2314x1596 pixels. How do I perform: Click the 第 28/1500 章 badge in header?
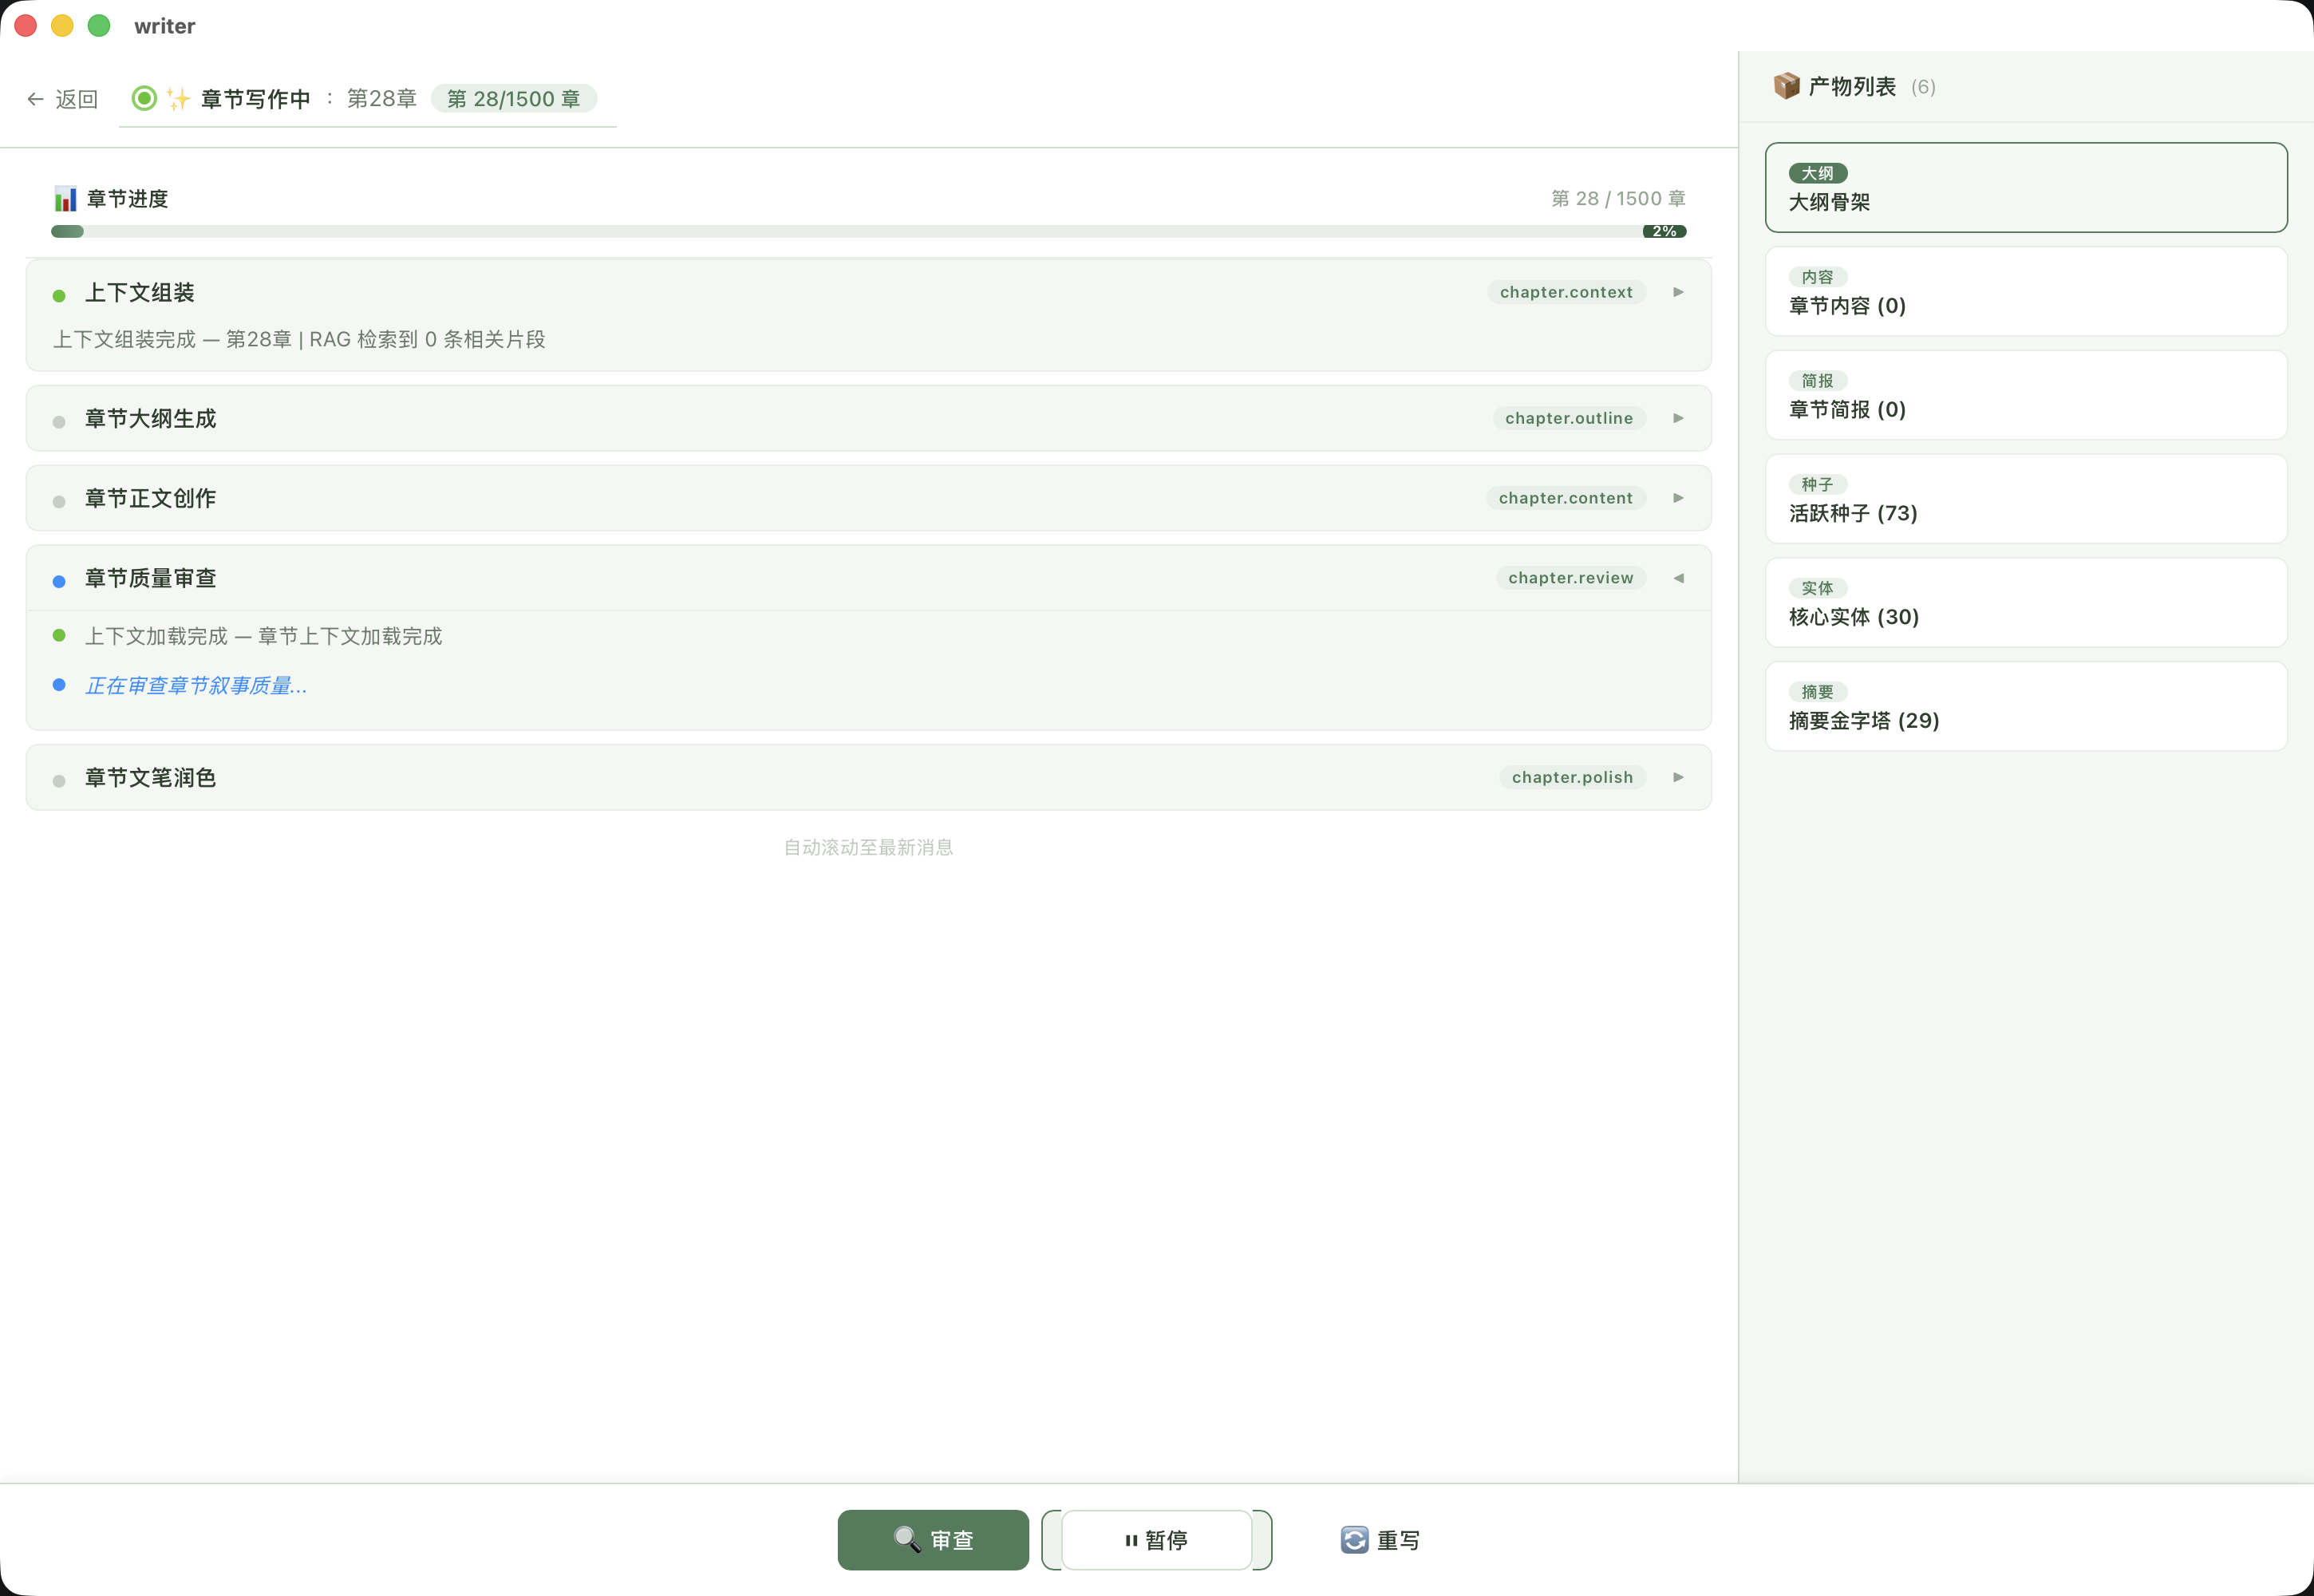[x=513, y=99]
